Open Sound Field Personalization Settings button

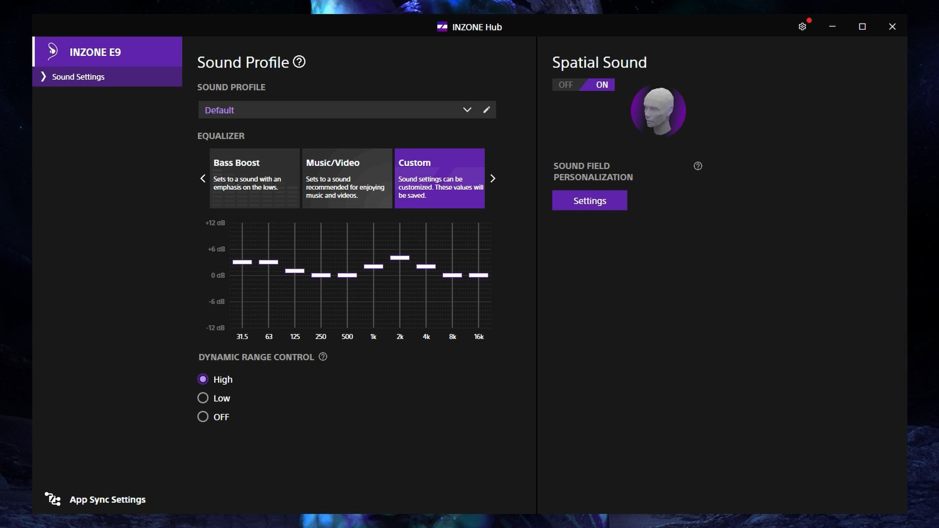[x=589, y=200]
